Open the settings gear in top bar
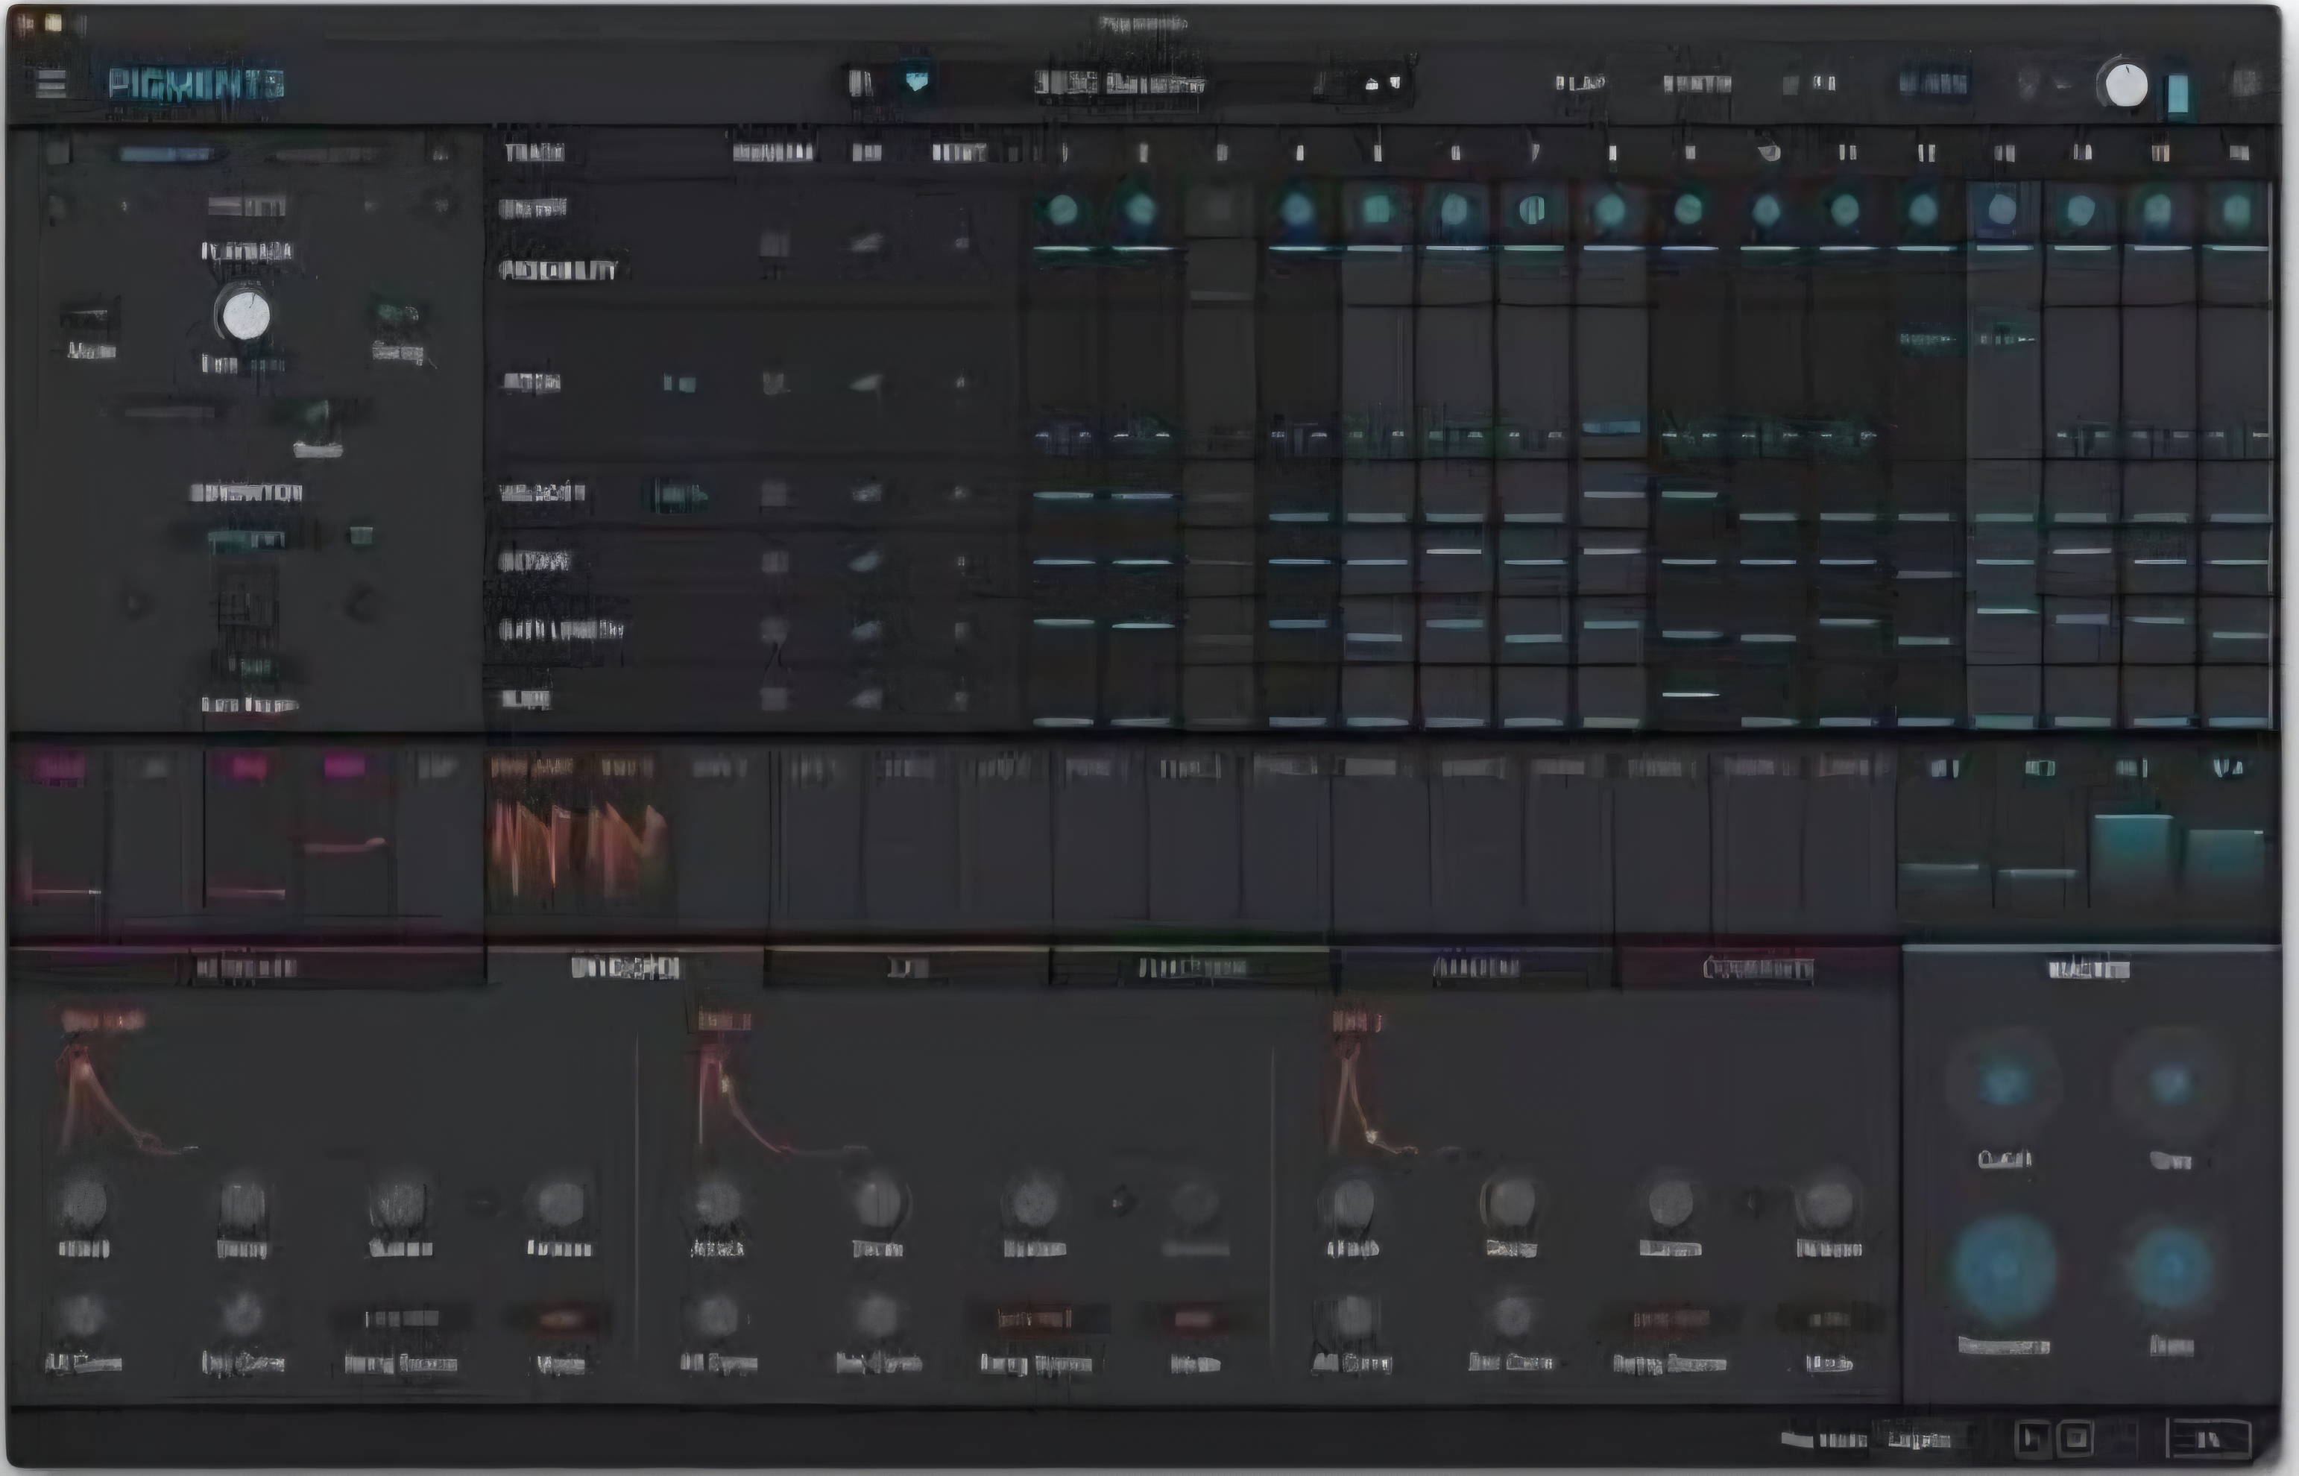Screen dimensions: 2299x1476 click(x=2245, y=83)
